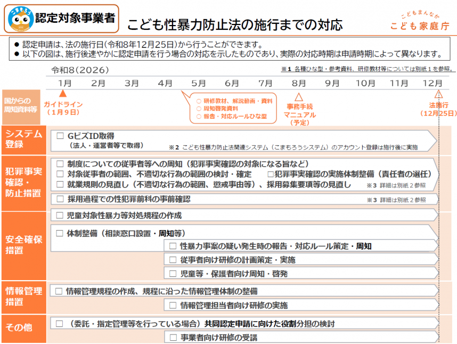Select the 犯罪事実確認・防止措置 category label
Viewport: 457px width, 344px height.
pos(24,183)
